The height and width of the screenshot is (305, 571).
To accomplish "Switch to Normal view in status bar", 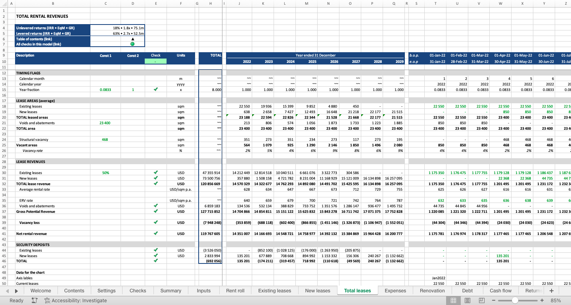I will coord(453,301).
